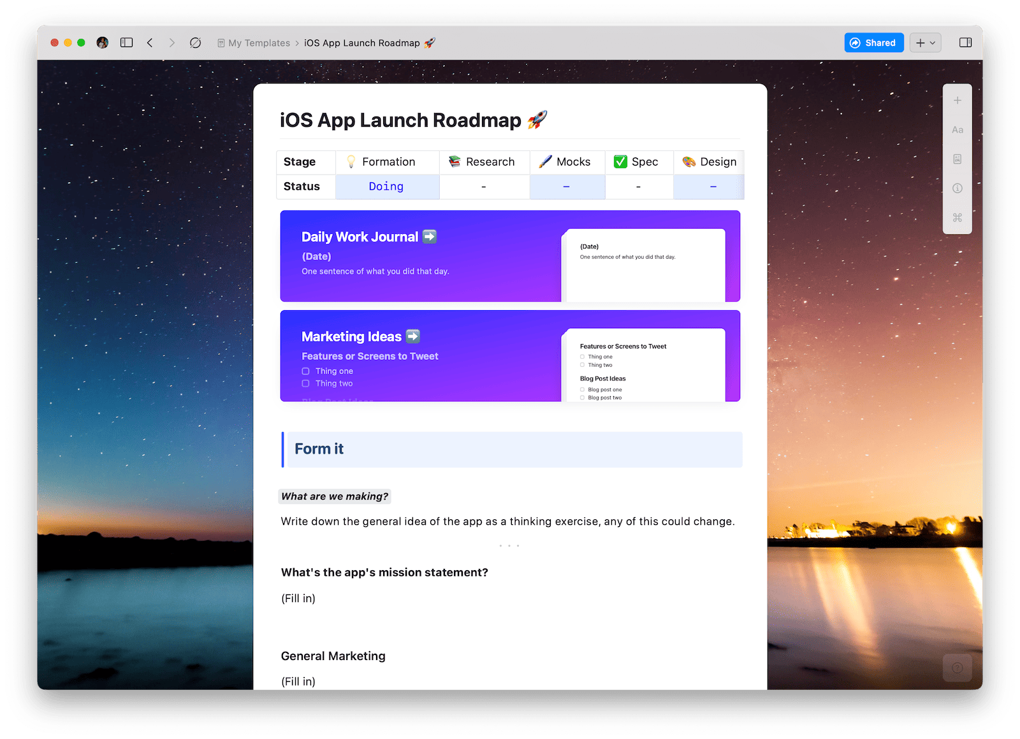Click the Stage header cell
The width and height of the screenshot is (1020, 739).
[x=306, y=162]
